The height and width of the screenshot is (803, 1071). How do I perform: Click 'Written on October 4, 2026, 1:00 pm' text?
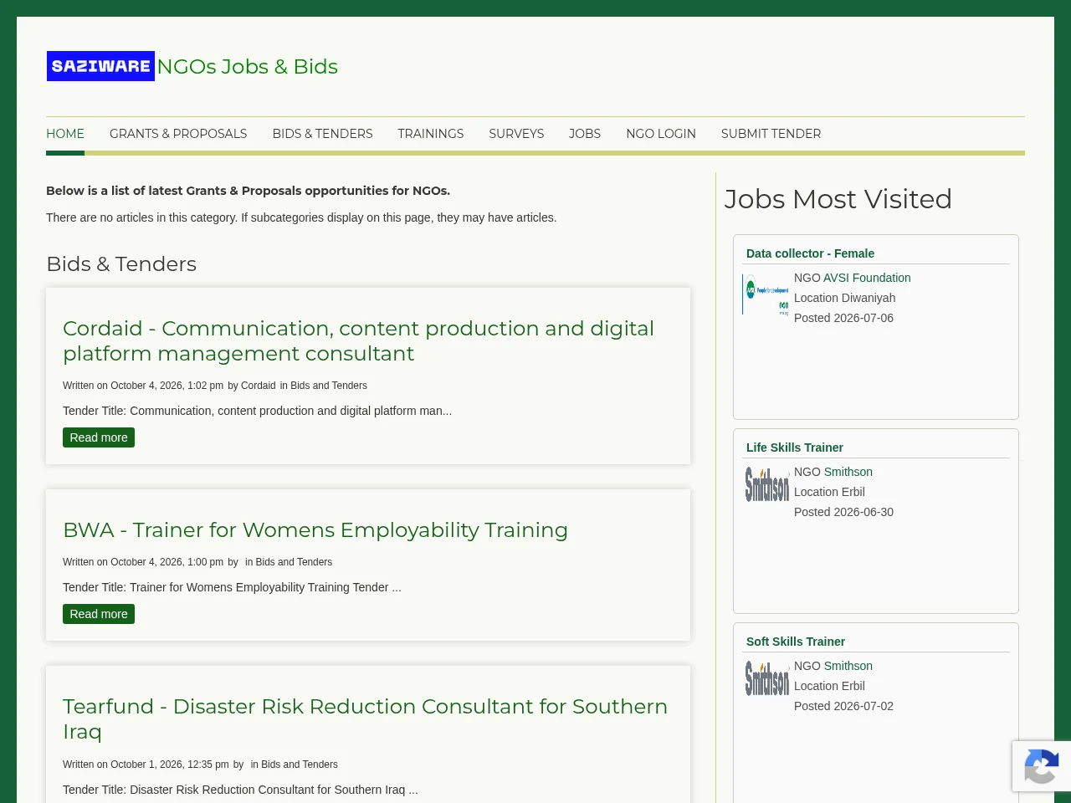coord(143,562)
